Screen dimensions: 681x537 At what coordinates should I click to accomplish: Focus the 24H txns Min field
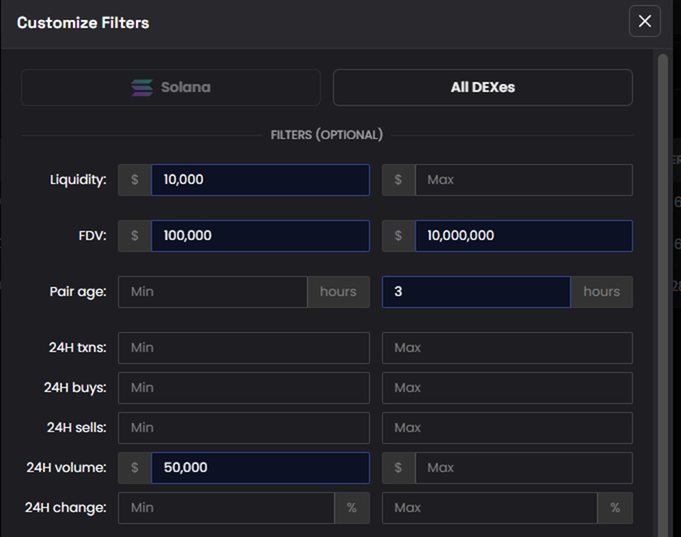[x=244, y=348]
